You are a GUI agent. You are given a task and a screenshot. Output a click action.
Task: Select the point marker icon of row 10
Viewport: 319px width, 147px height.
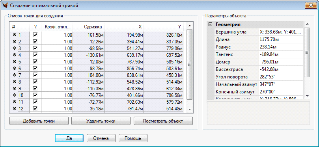15,95
